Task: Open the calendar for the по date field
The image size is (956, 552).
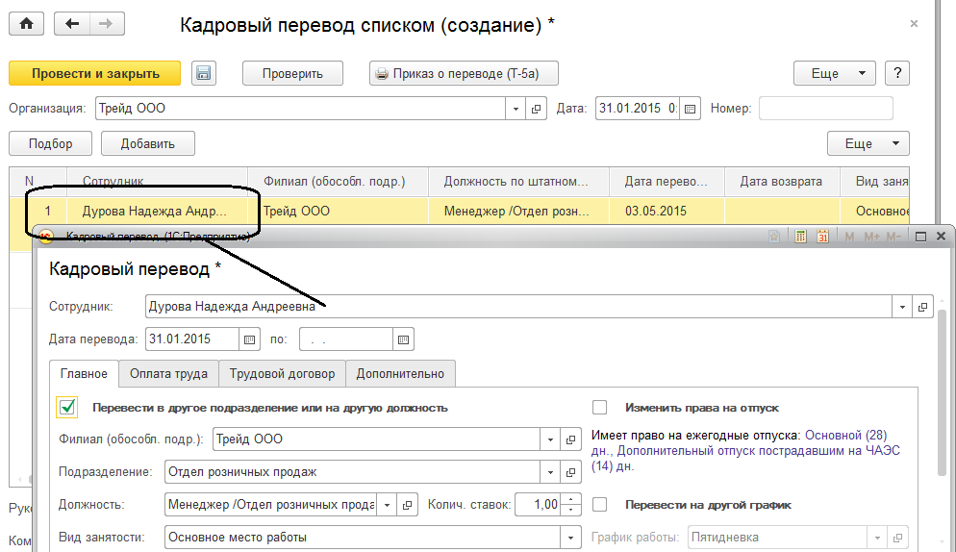Action: click(x=403, y=339)
